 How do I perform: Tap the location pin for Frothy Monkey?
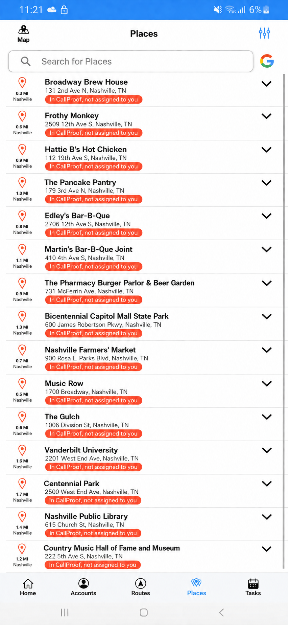click(22, 116)
